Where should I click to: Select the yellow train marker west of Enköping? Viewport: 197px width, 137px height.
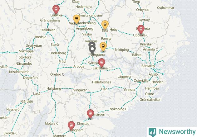[103, 46]
